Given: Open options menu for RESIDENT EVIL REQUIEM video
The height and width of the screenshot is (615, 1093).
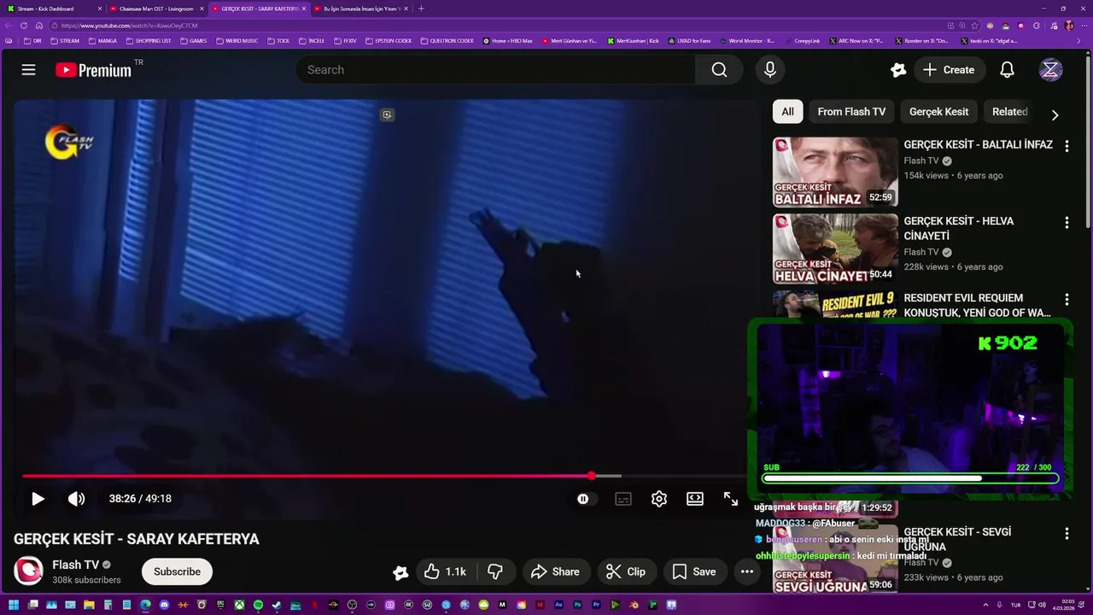Looking at the screenshot, I should coord(1066,300).
